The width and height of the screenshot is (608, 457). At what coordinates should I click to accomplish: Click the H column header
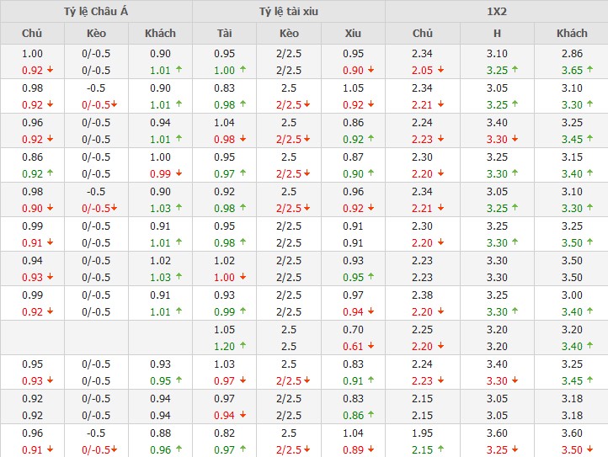(x=497, y=34)
